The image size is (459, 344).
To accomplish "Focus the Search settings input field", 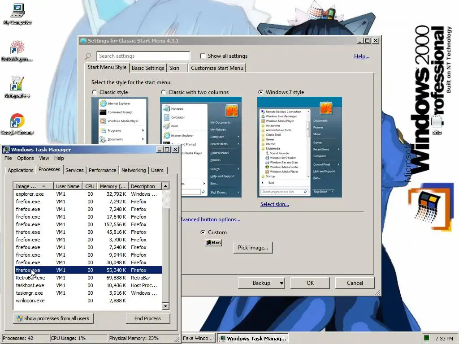I will (x=143, y=56).
